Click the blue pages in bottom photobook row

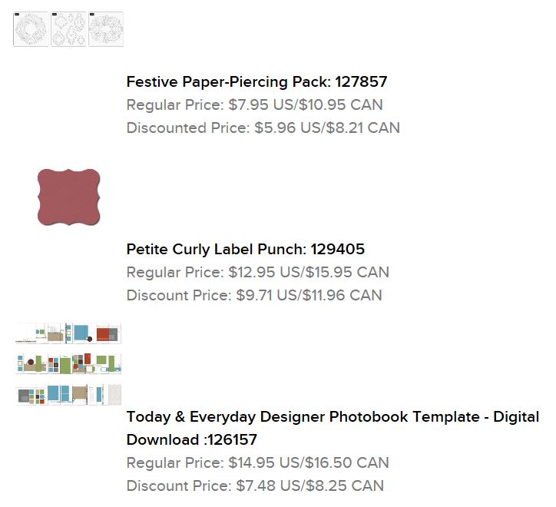(58, 394)
